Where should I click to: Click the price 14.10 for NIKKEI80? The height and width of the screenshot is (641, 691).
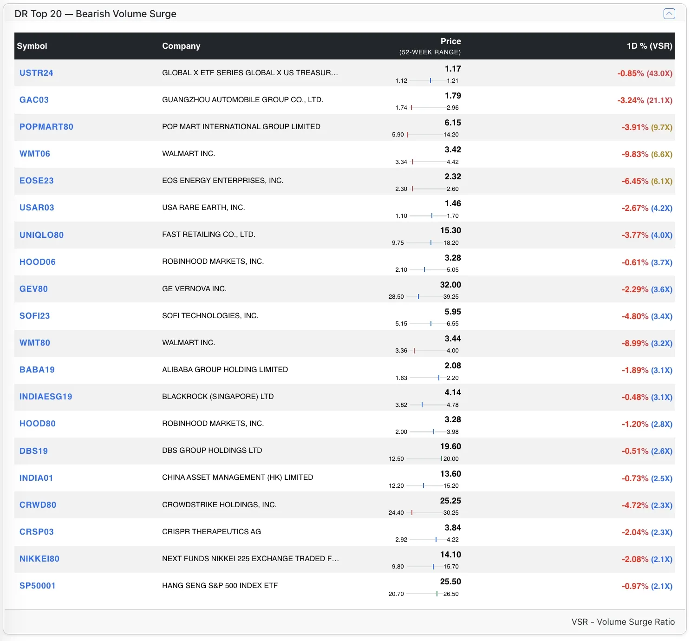[x=450, y=555]
